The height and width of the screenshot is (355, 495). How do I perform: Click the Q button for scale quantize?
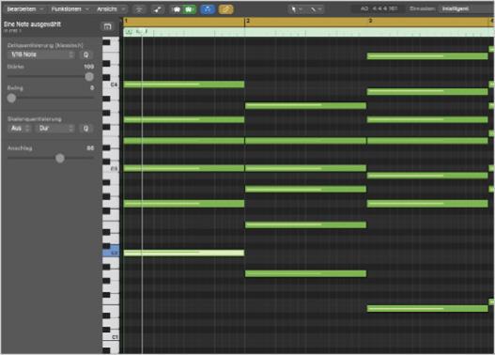pos(85,129)
